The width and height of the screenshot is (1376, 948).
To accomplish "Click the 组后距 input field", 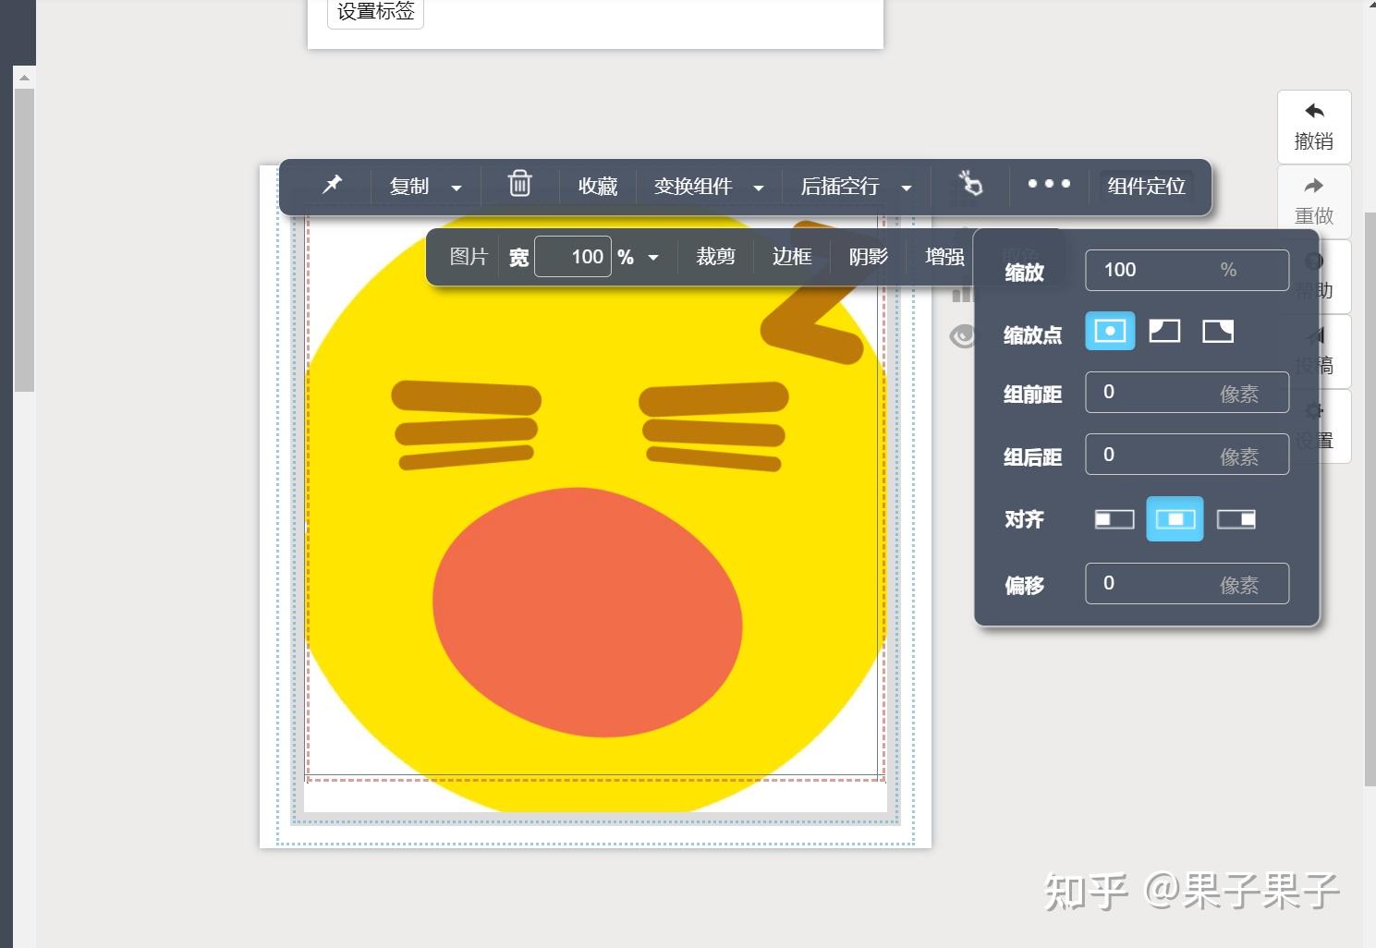I will [1187, 455].
